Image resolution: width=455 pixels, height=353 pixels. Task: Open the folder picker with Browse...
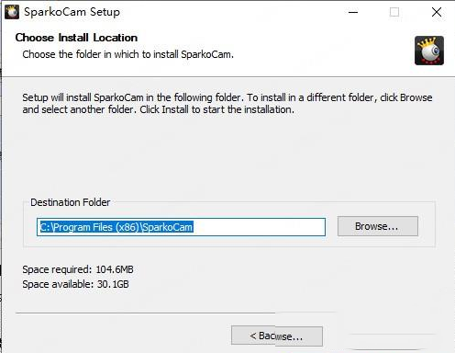click(378, 226)
